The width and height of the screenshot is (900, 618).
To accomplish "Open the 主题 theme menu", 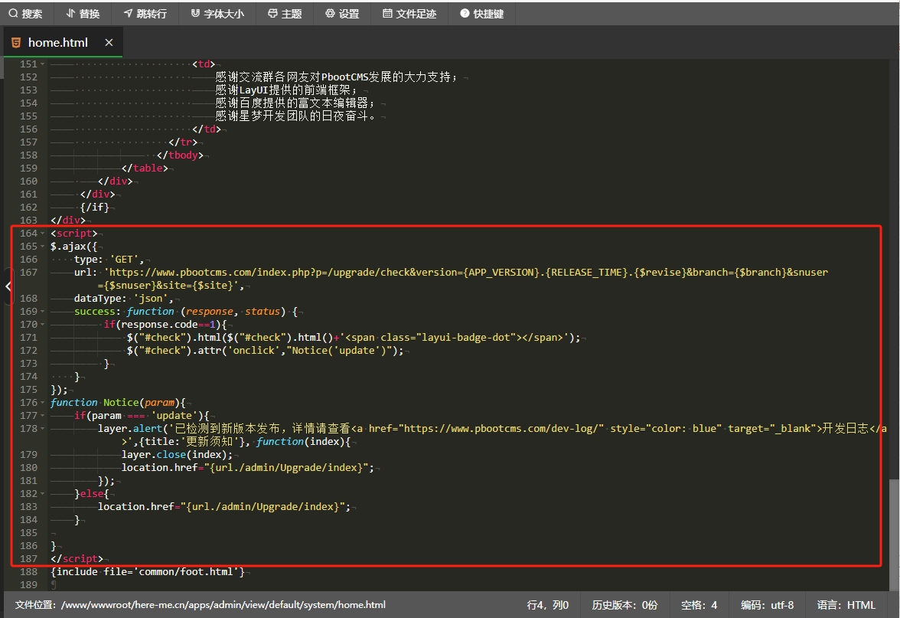I will (x=285, y=14).
